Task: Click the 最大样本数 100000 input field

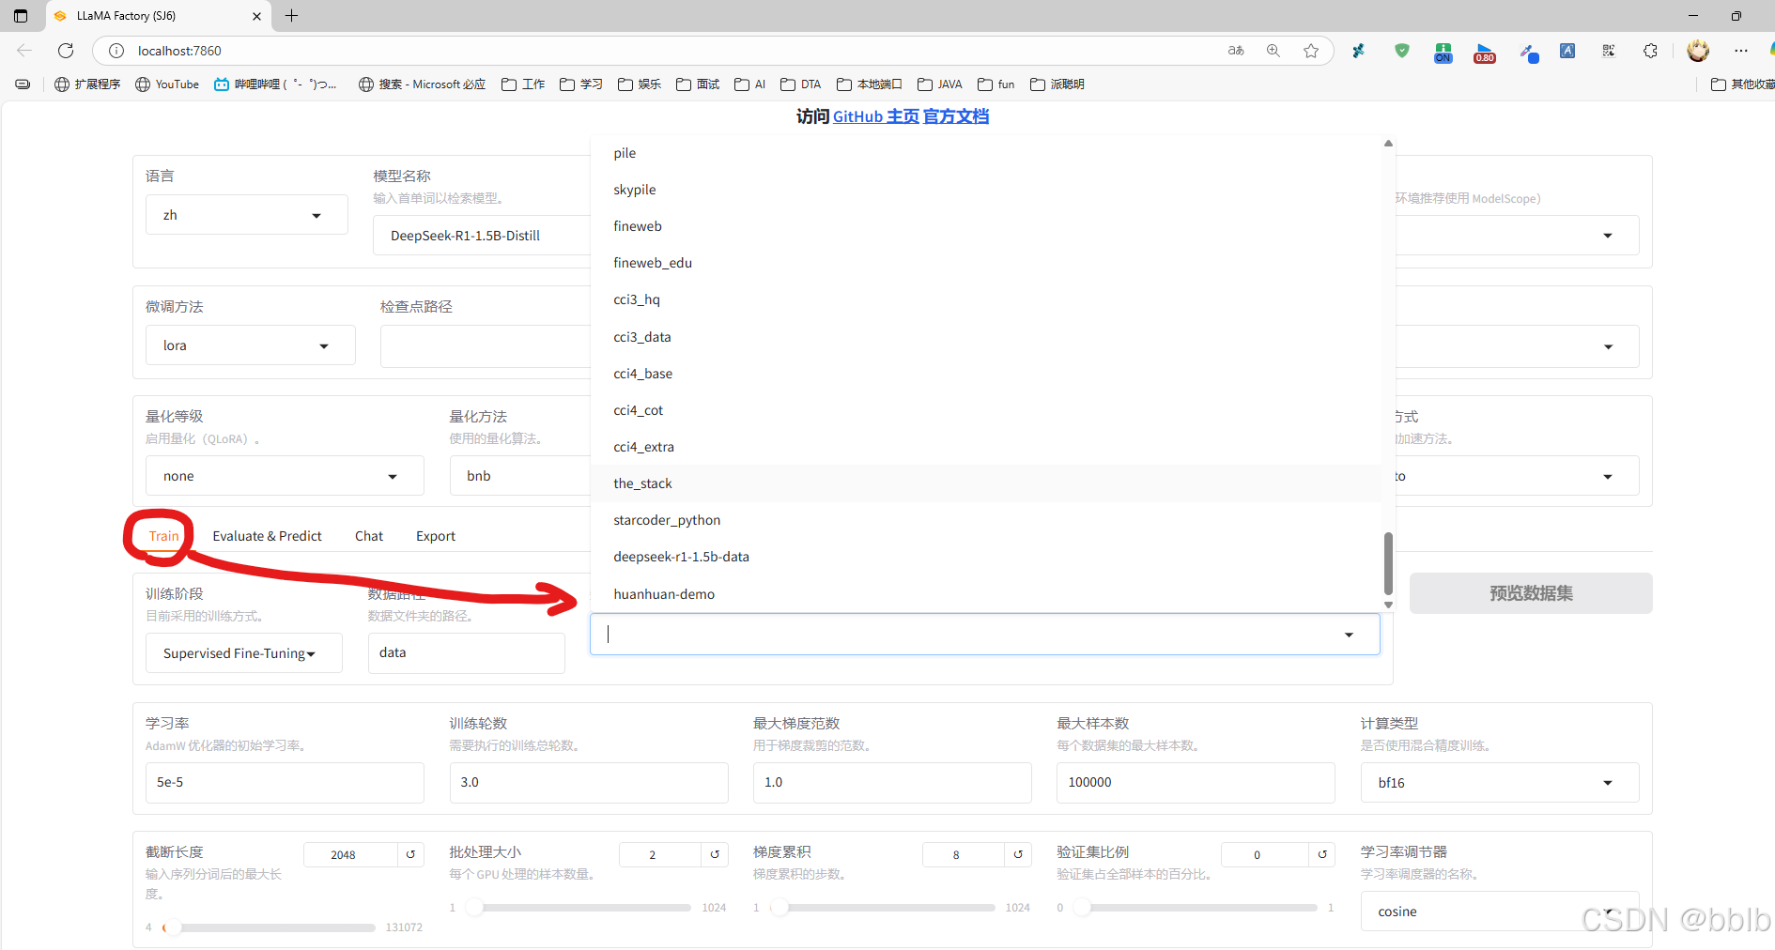Action: point(1196,783)
